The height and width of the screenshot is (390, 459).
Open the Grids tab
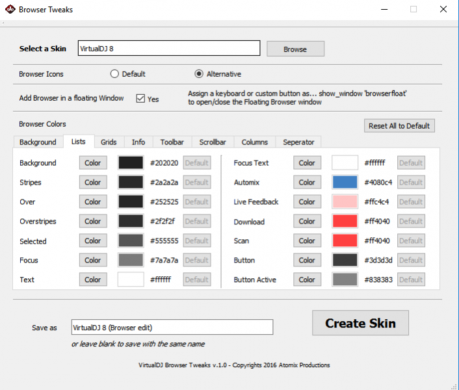pyautogui.click(x=109, y=142)
